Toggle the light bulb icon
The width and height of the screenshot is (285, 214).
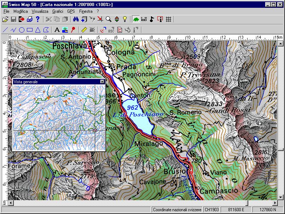tap(124, 19)
